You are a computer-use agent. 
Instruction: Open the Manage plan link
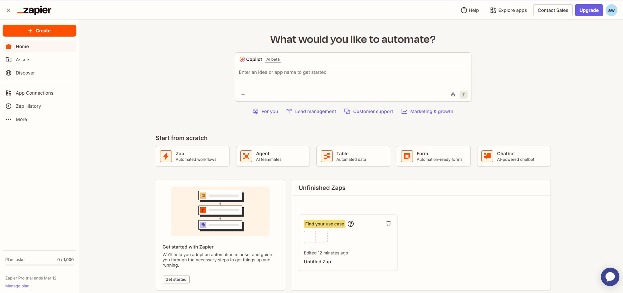tap(17, 286)
